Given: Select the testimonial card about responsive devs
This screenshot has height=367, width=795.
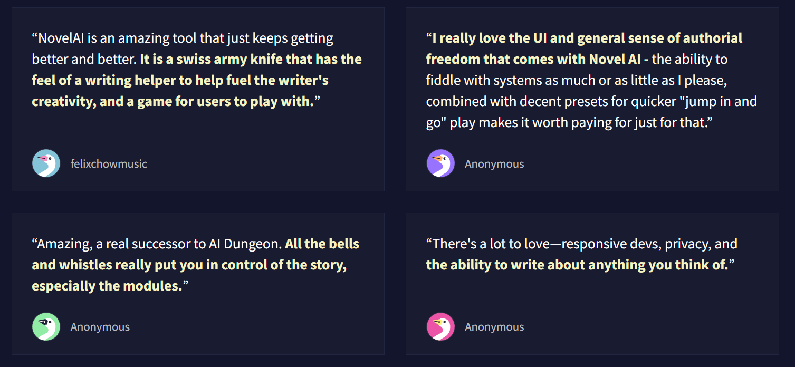Looking at the screenshot, I should pyautogui.click(x=592, y=284).
